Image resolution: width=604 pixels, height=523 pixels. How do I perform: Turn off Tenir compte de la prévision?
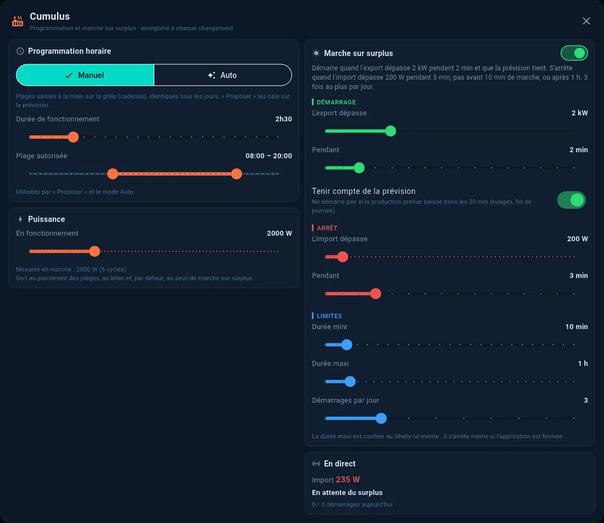click(572, 200)
